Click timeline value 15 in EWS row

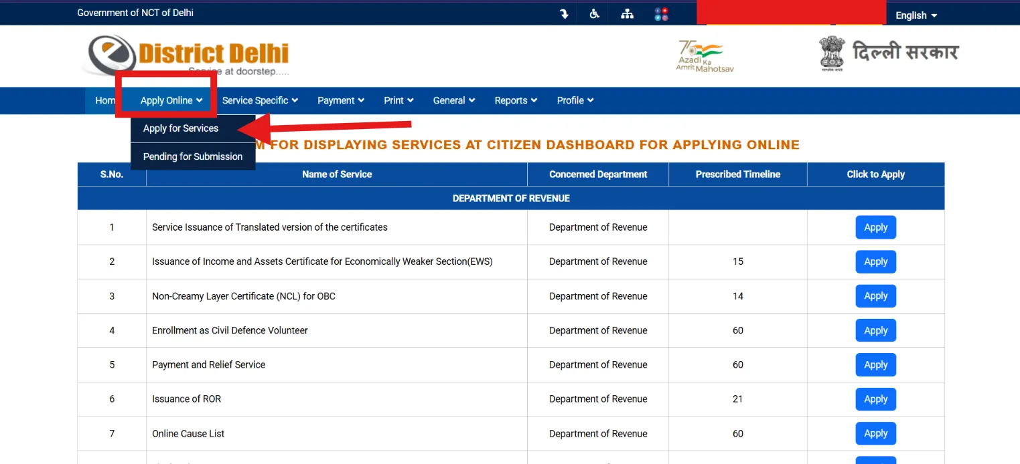pos(738,261)
